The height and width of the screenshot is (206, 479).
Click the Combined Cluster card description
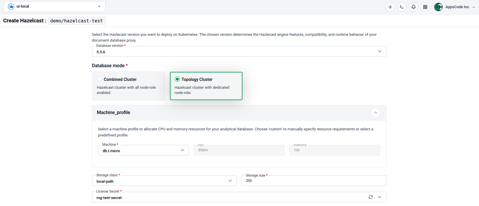pyautogui.click(x=126, y=90)
